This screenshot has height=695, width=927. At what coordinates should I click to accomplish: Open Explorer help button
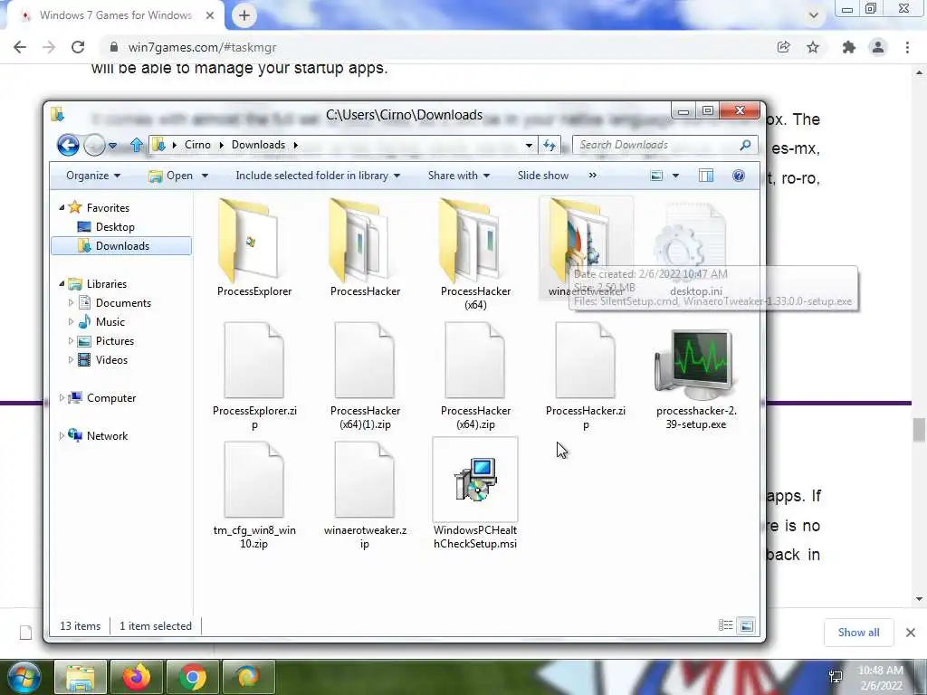pyautogui.click(x=739, y=176)
